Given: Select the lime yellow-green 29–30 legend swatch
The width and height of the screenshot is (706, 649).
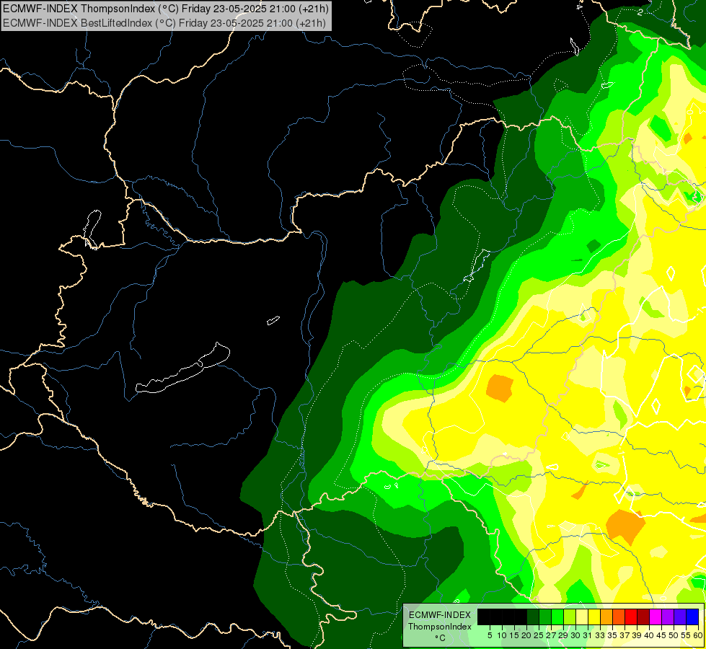Looking at the screenshot, I should pyautogui.click(x=570, y=617).
